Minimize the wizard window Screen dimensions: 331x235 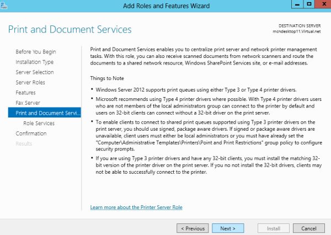(x=297, y=4)
